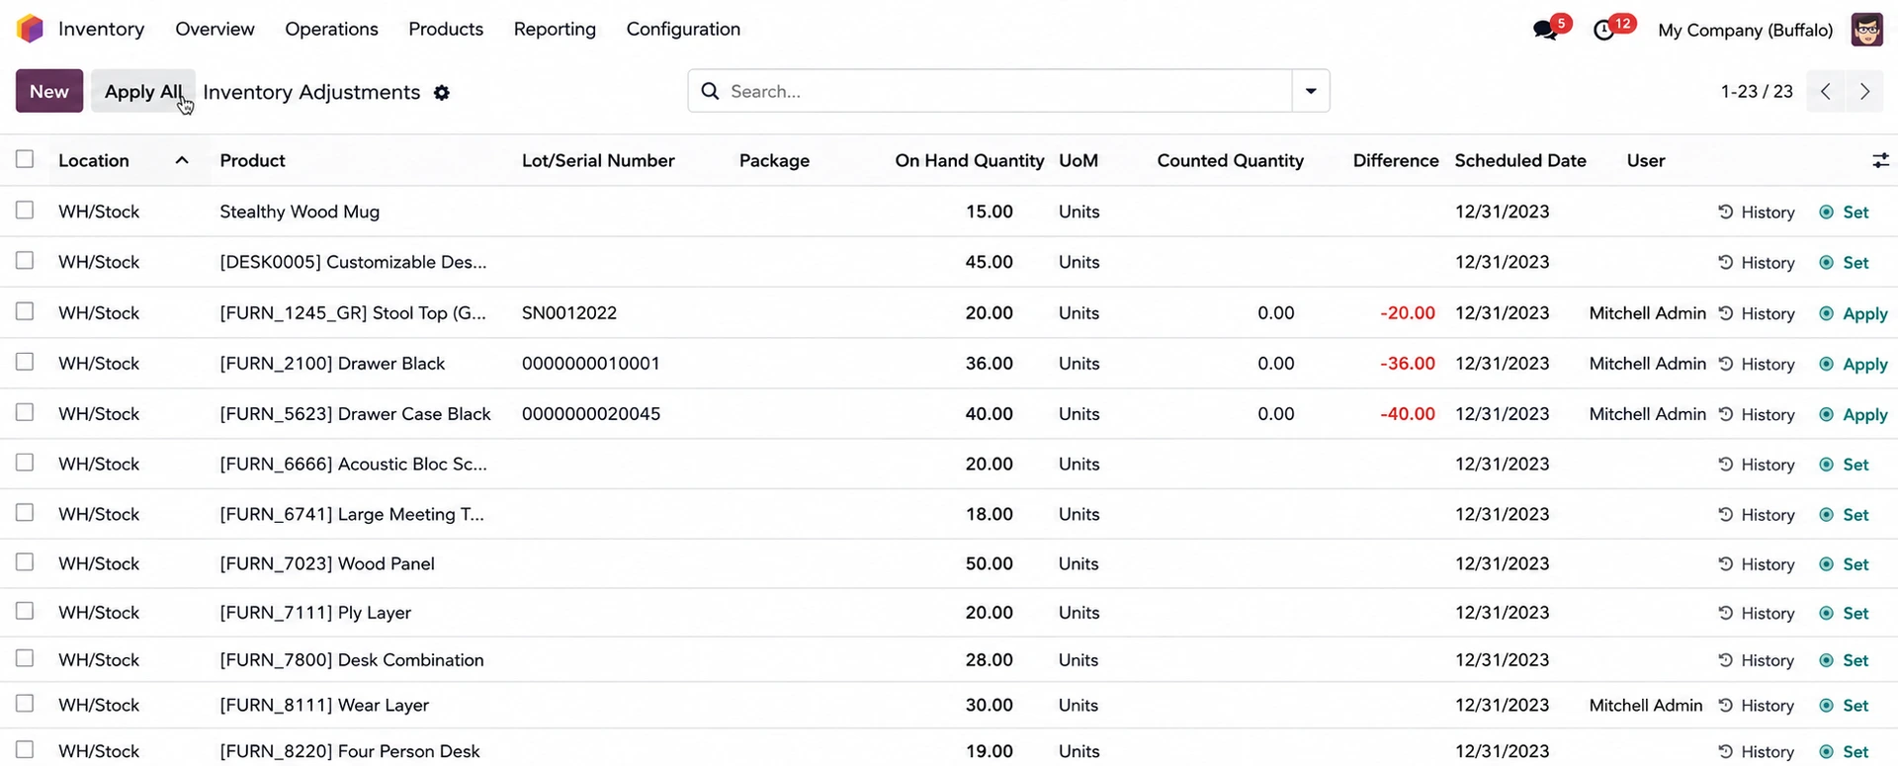The image size is (1898, 766).
Task: Click the Apply All button
Action: 143,91
